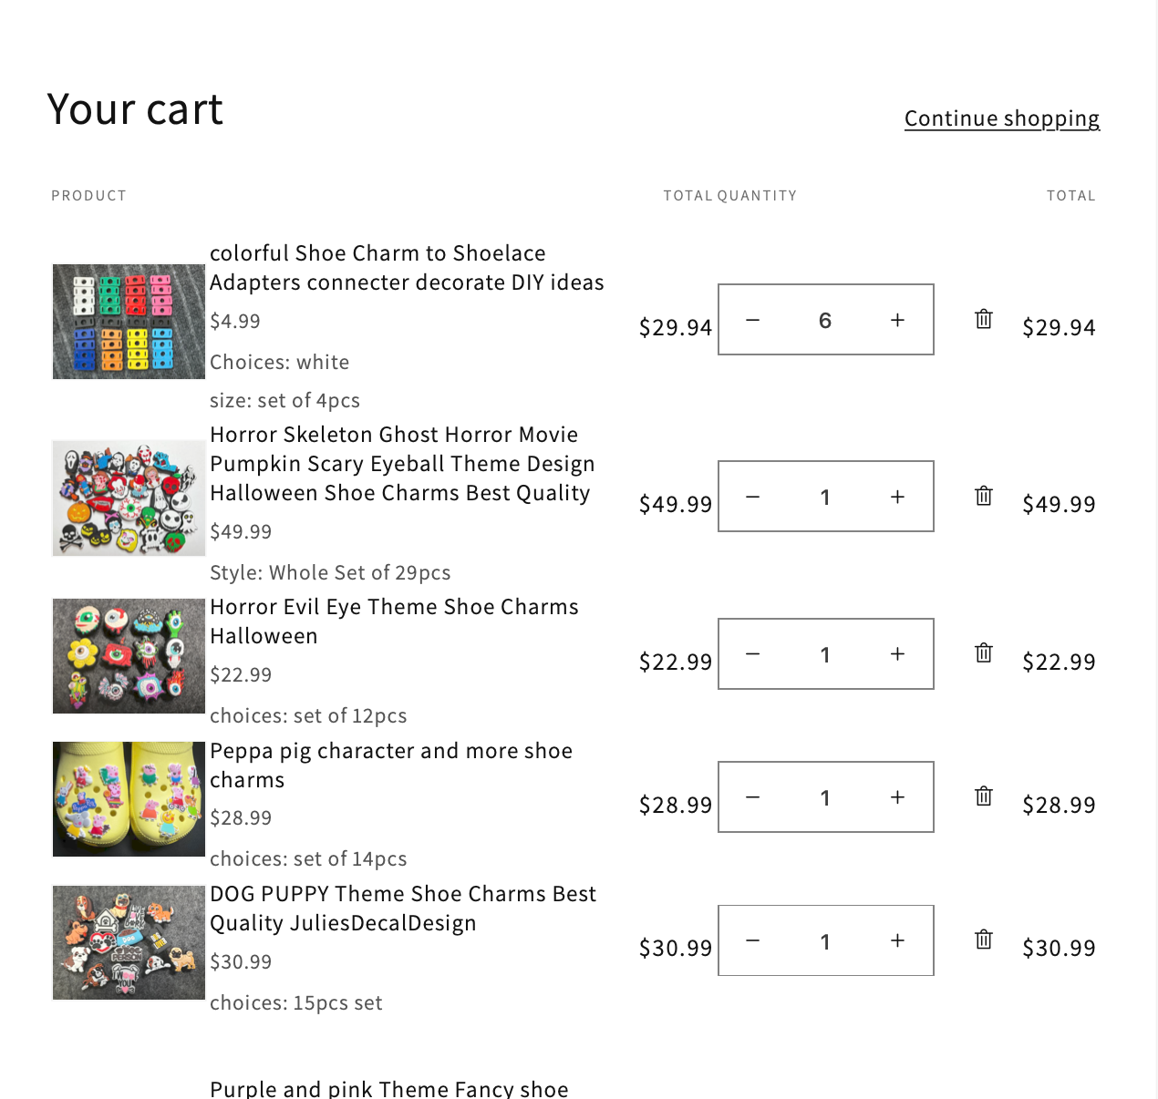
Task: Edit the quantity field showing 6
Action: (x=825, y=320)
